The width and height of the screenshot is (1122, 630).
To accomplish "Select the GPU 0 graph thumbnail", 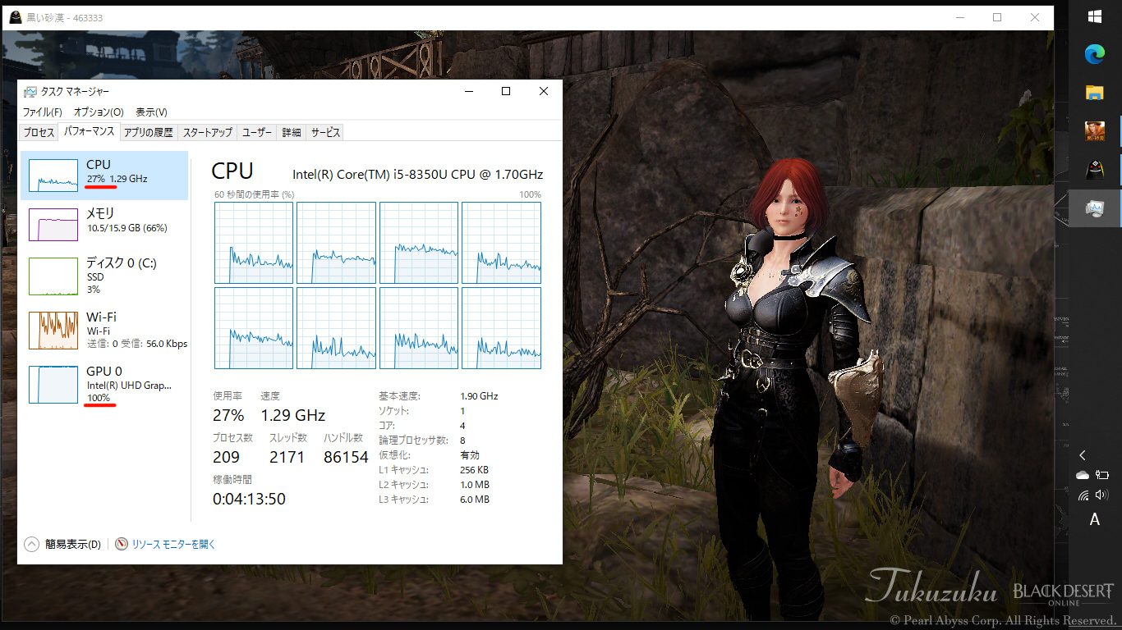I will 53,385.
